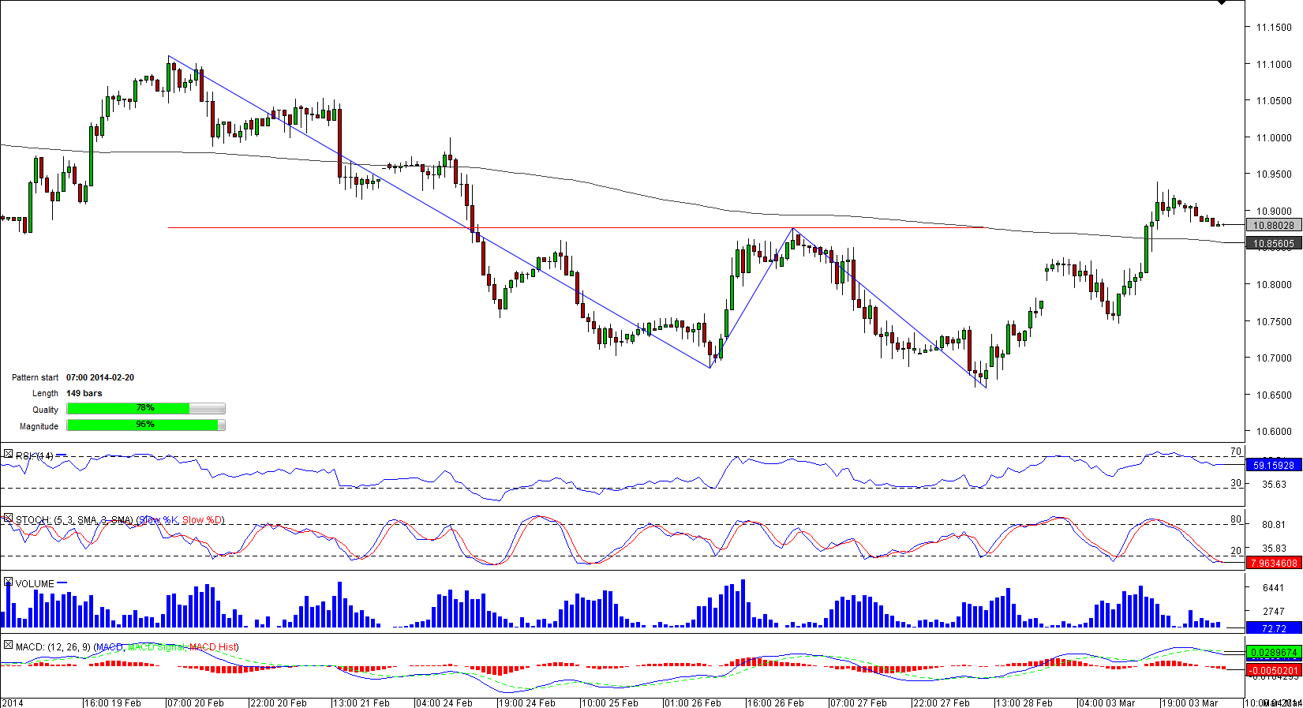Close the STOCH indicator panel
1303x708 pixels.
point(8,519)
